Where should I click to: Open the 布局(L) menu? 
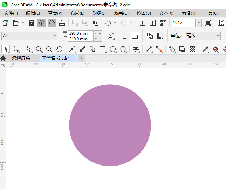pyautogui.click(x=77, y=13)
